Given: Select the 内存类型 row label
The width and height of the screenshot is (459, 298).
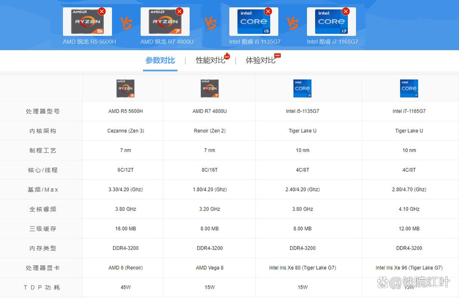Looking at the screenshot, I should tap(43, 248).
